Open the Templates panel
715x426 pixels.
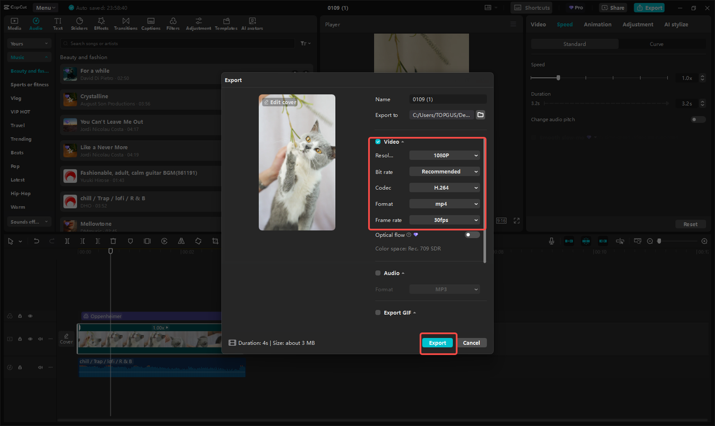[x=226, y=23]
